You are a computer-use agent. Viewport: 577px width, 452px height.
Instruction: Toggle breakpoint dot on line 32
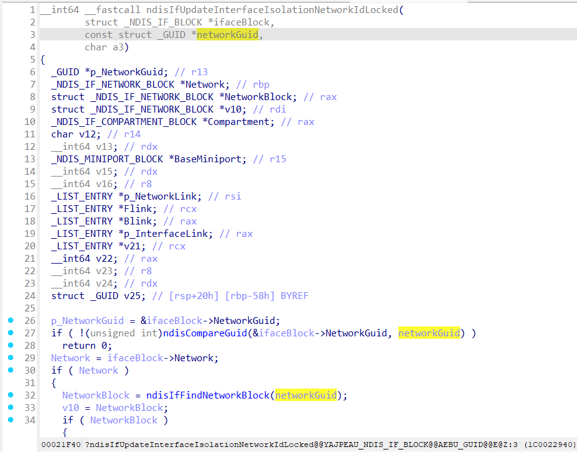click(x=11, y=395)
